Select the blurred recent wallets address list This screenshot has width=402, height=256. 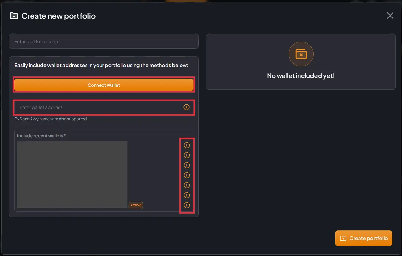pyautogui.click(x=72, y=175)
